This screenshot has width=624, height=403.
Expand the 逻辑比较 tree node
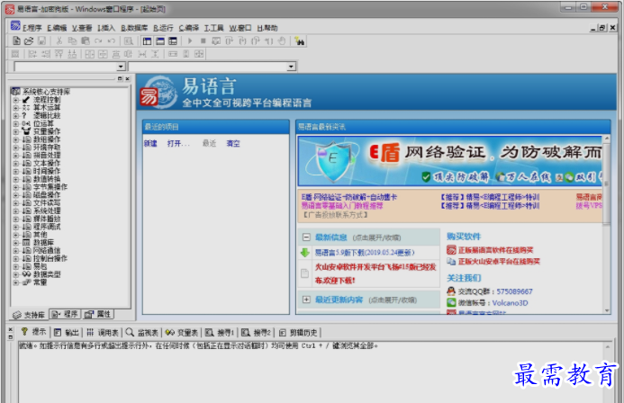(x=16, y=116)
